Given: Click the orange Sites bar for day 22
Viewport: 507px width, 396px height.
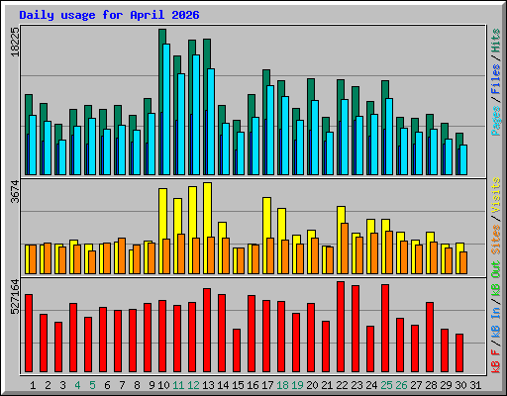Looking at the screenshot, I should 345,248.
